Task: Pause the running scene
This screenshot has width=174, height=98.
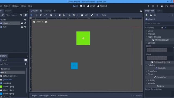Action: [153, 6]
